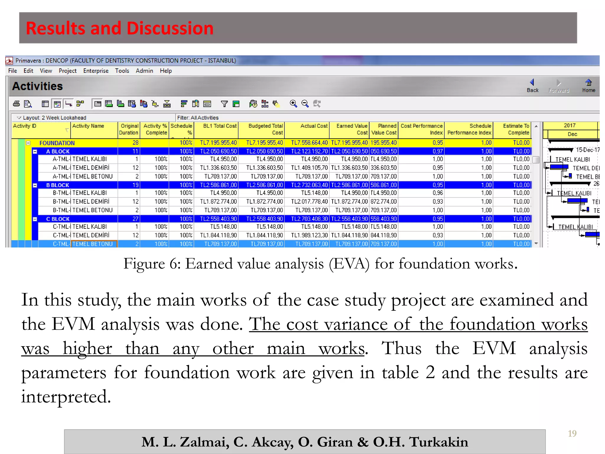Select the highlighted C-TML TEMEL BETONU cell
Image resolution: width=605 pixels, height=454 pixels.
(x=94, y=244)
